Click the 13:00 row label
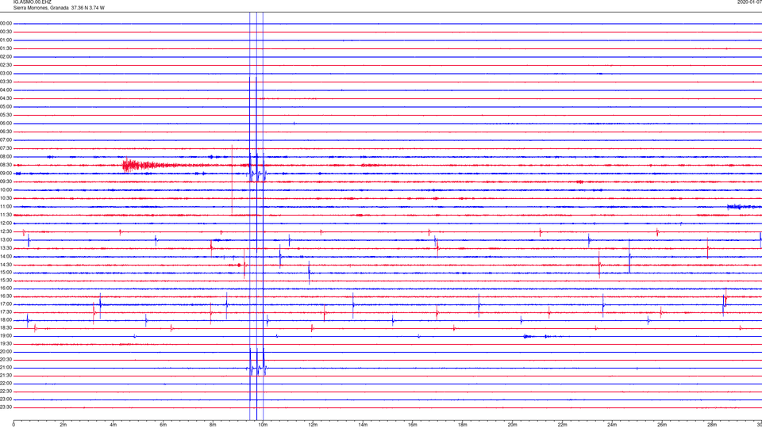Viewport: 762px width, 428px height. (x=6, y=239)
